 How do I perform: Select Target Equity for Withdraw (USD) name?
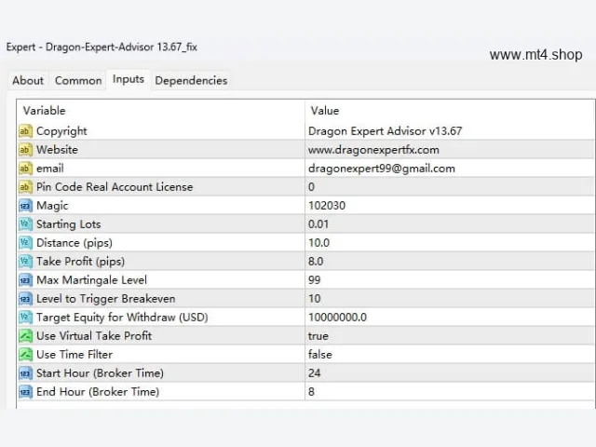pyautogui.click(x=122, y=318)
